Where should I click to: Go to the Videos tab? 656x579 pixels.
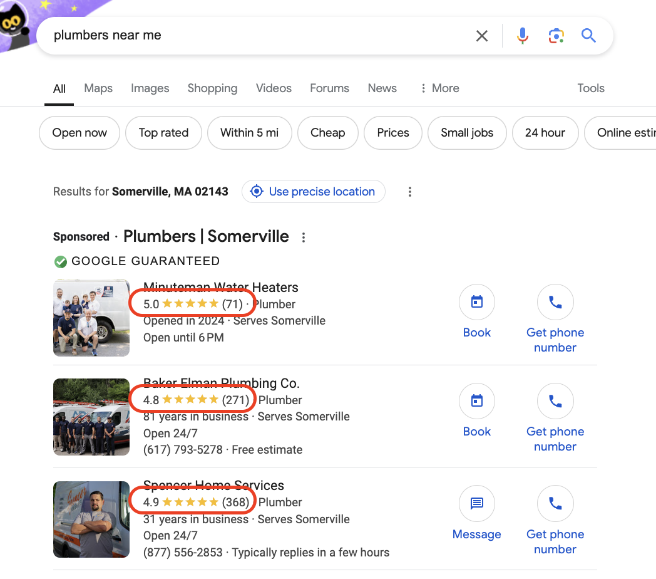click(x=274, y=88)
